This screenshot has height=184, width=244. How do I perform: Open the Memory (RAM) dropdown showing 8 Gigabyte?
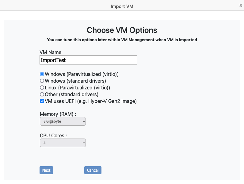63,122
